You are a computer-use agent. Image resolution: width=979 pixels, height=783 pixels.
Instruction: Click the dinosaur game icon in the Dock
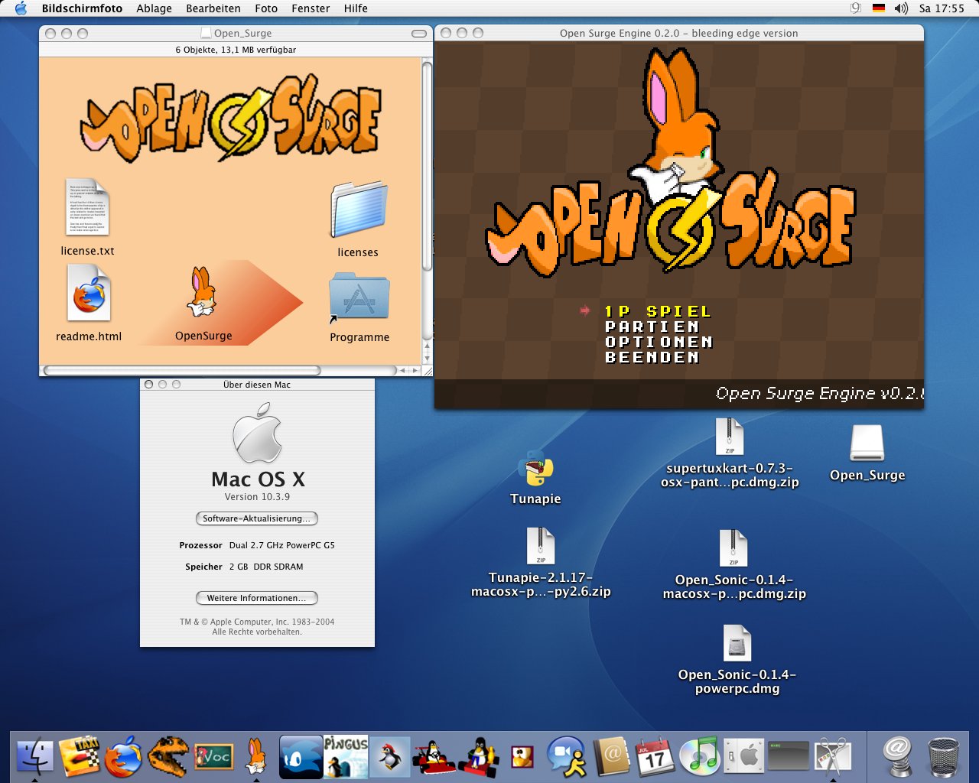click(168, 756)
